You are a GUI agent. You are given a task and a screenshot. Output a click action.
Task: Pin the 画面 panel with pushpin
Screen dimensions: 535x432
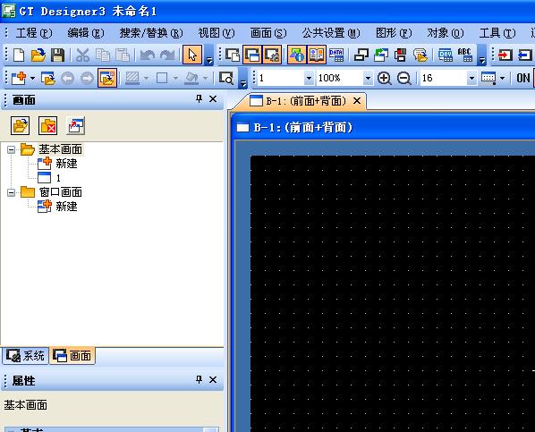click(199, 99)
